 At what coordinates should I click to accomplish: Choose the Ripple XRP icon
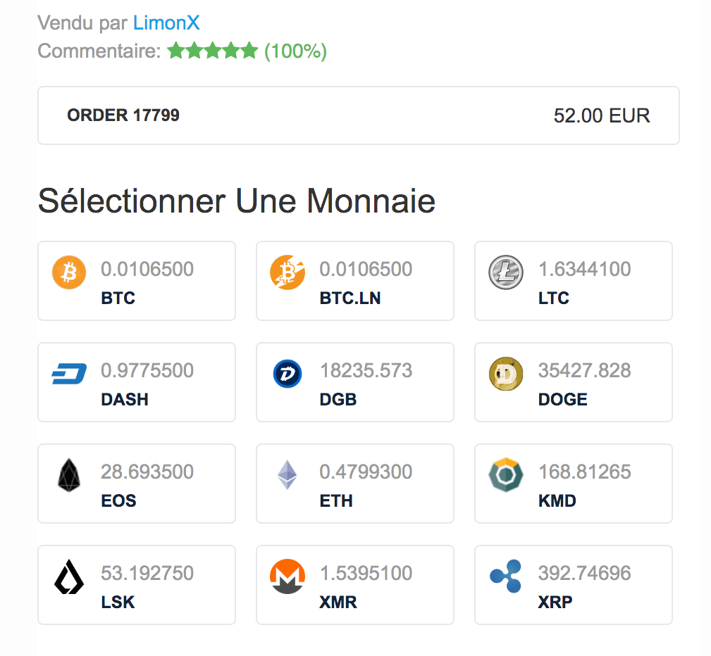click(506, 576)
